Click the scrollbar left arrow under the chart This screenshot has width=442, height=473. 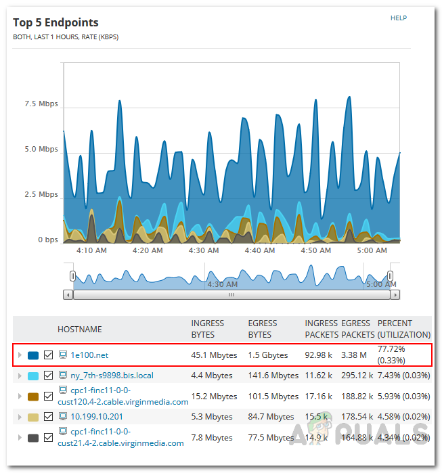68,295
